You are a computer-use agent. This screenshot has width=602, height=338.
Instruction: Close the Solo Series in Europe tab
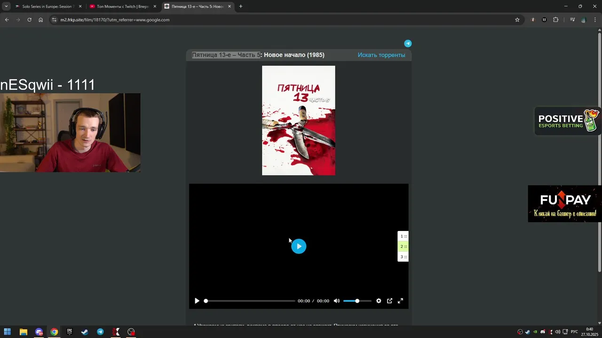pyautogui.click(x=80, y=7)
